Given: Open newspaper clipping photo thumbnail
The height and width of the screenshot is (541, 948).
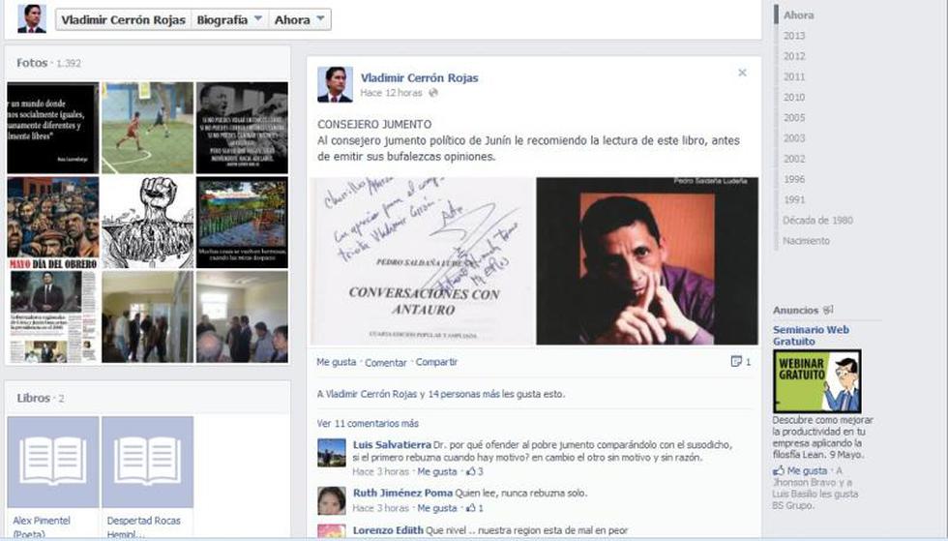Looking at the screenshot, I should (53, 317).
